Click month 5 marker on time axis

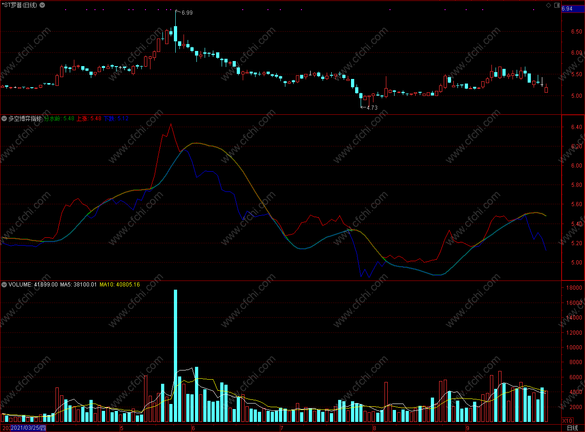pyautogui.click(x=122, y=428)
